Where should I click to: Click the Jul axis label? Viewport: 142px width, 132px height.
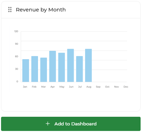[x=80, y=87]
